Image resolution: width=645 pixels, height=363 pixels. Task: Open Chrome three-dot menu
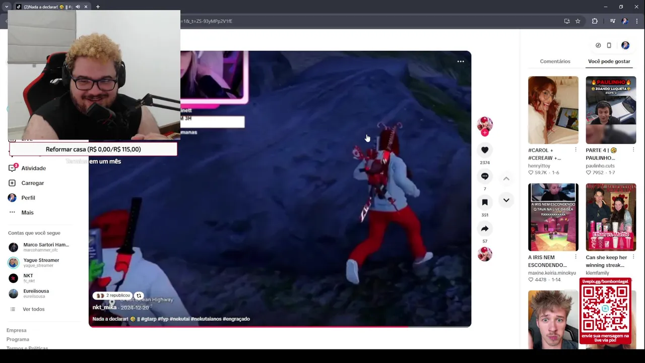point(636,21)
